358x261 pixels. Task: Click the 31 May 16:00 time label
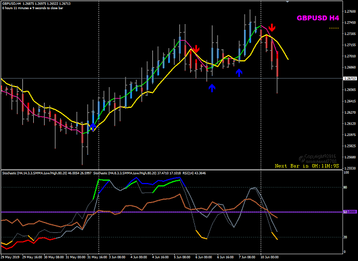(97, 258)
